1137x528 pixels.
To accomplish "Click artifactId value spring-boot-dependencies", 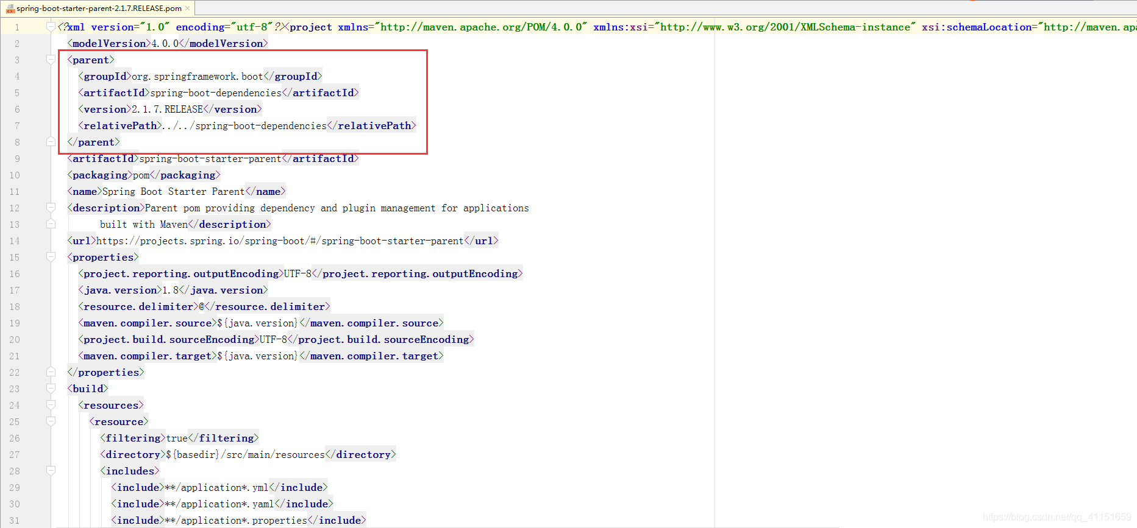I will 216,93.
